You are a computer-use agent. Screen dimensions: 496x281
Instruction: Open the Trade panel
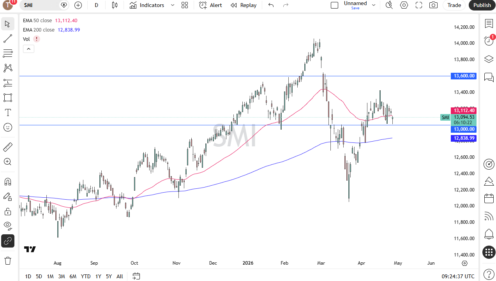pyautogui.click(x=454, y=5)
